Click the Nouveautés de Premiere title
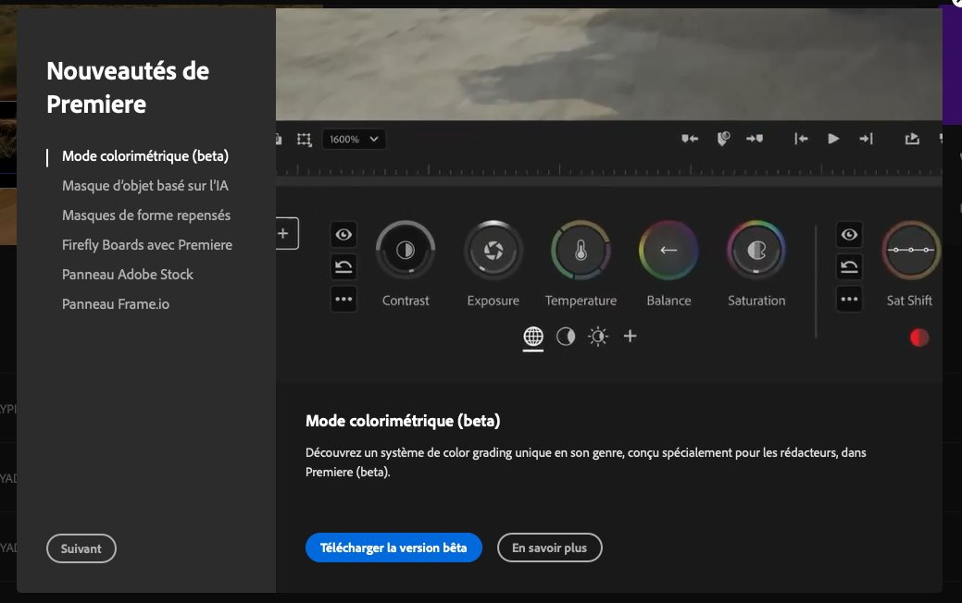The height and width of the screenshot is (603, 962). [x=128, y=88]
